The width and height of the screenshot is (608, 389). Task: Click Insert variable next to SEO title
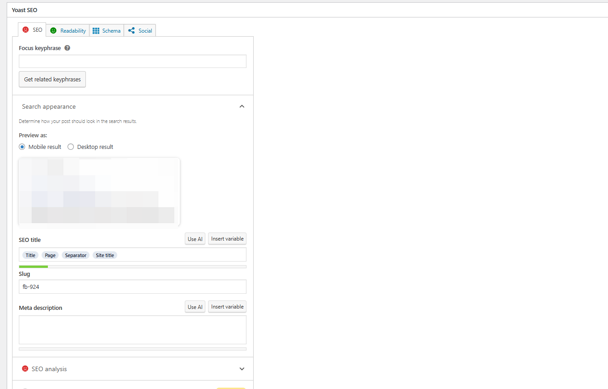tap(227, 239)
